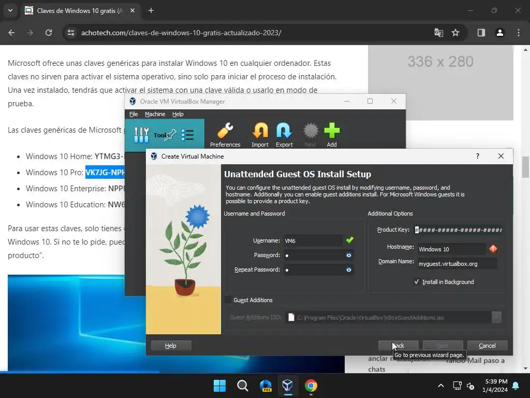Viewport: 530px width, 398px height.
Task: Close the Claves de Windows tab
Action: [132, 10]
